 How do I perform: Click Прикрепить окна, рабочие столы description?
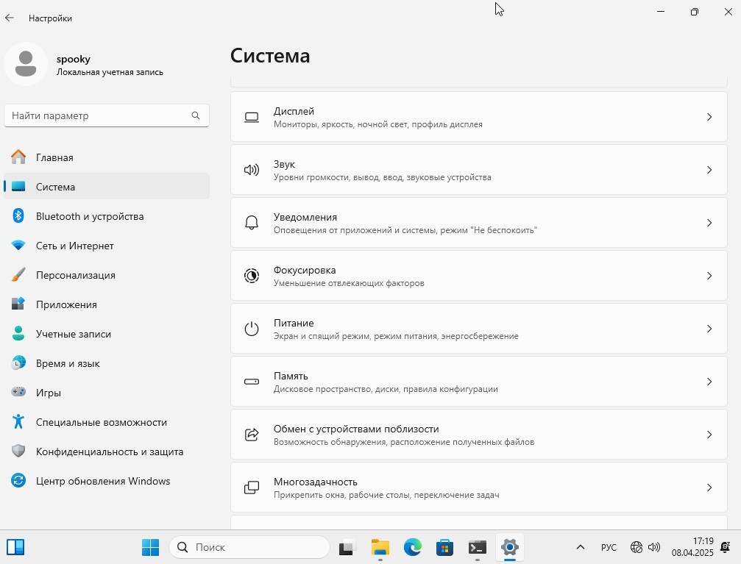point(386,495)
